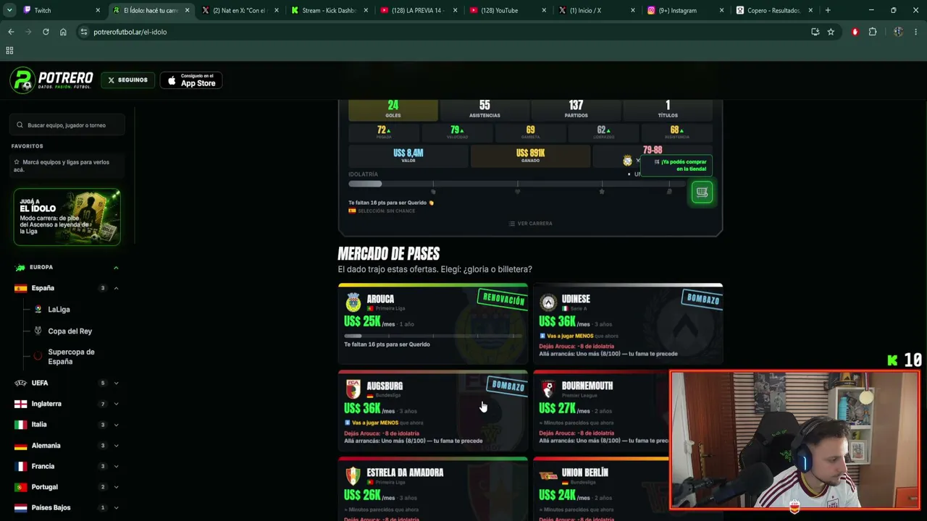Click the Portugal flag icon in sidebar
This screenshot has width=927, height=521.
point(20,487)
